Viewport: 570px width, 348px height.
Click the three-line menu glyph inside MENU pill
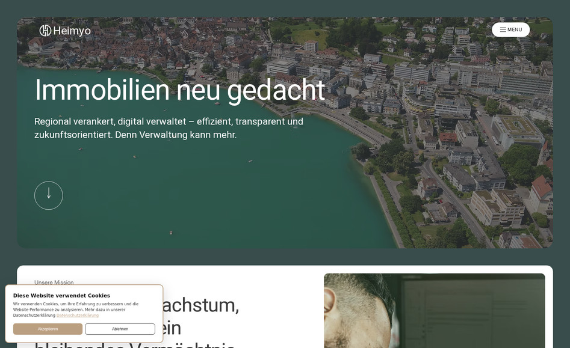coord(503,29)
